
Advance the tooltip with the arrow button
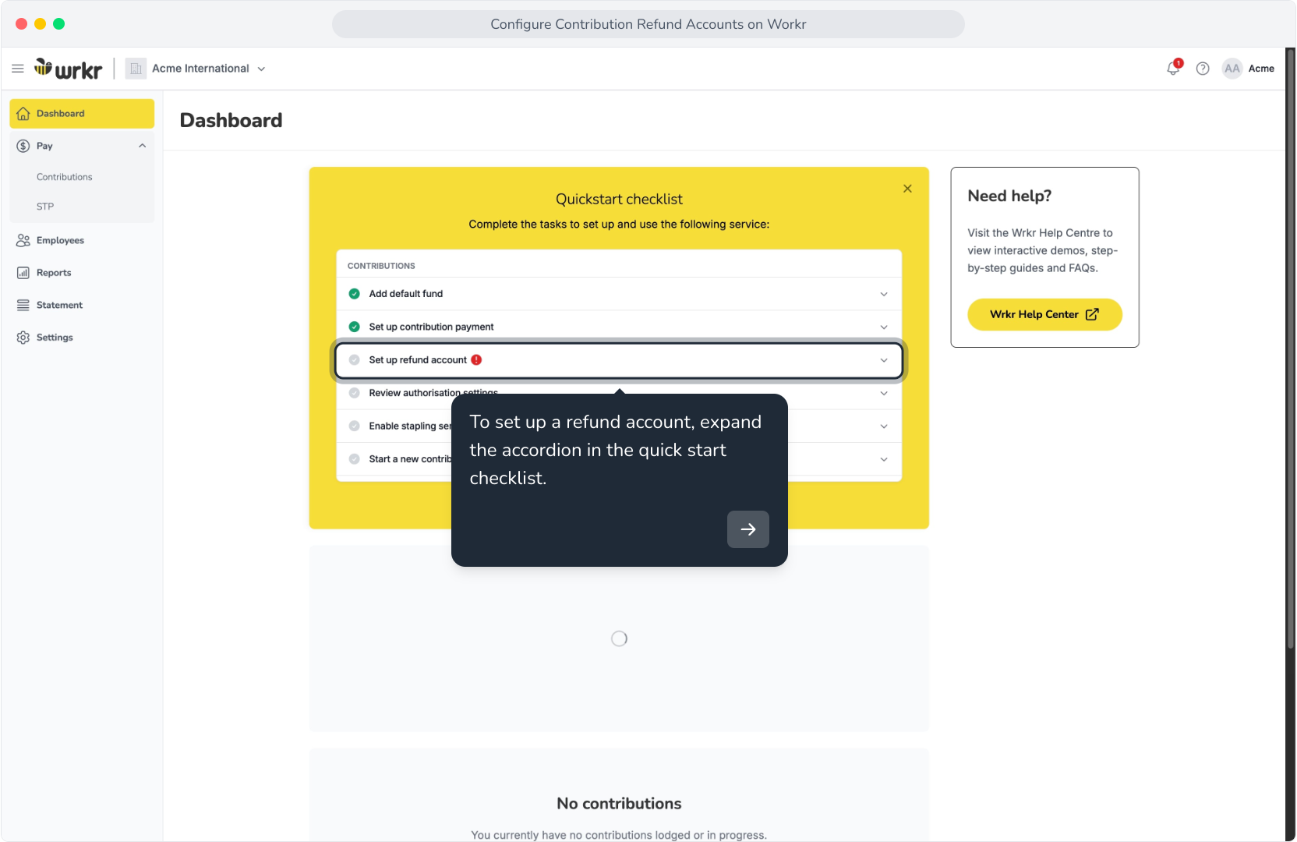(747, 529)
